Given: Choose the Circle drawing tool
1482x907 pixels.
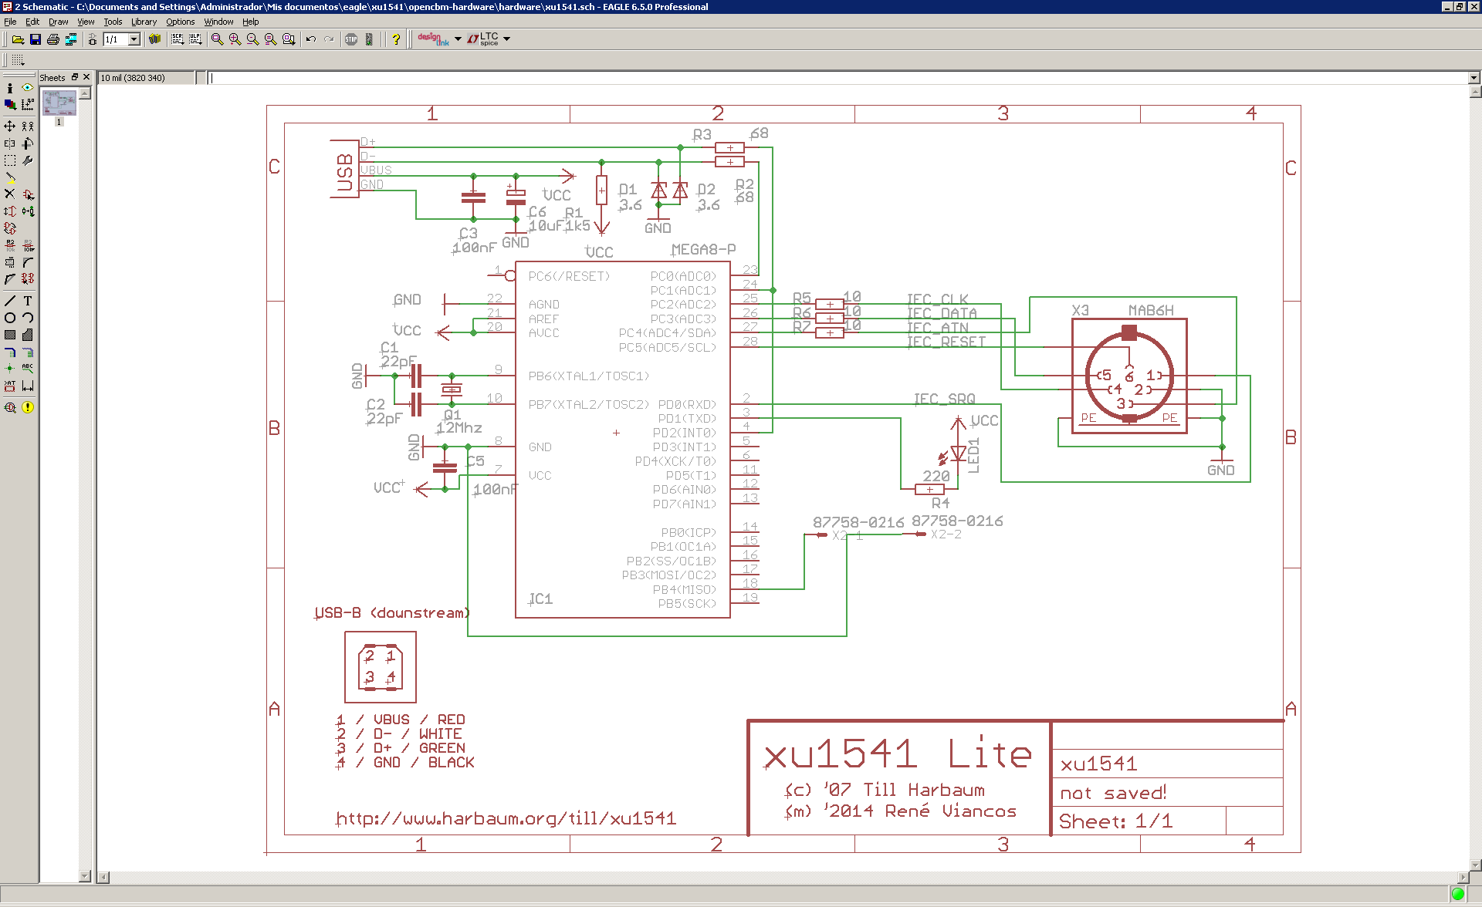Looking at the screenshot, I should [x=9, y=318].
